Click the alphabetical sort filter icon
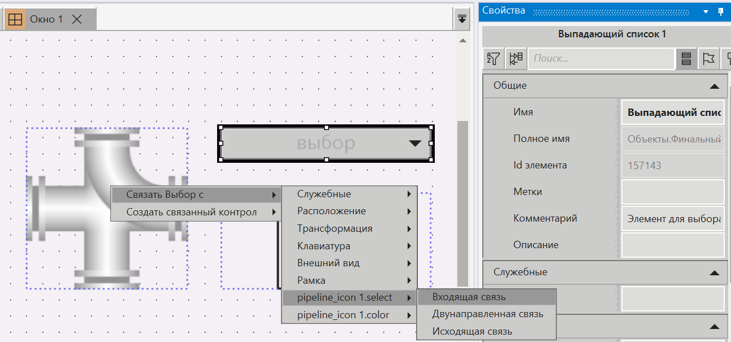Image resolution: width=731 pixels, height=342 pixels. [494, 58]
